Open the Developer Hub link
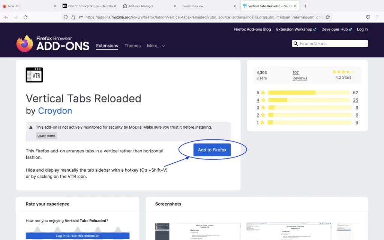 [x=336, y=29]
